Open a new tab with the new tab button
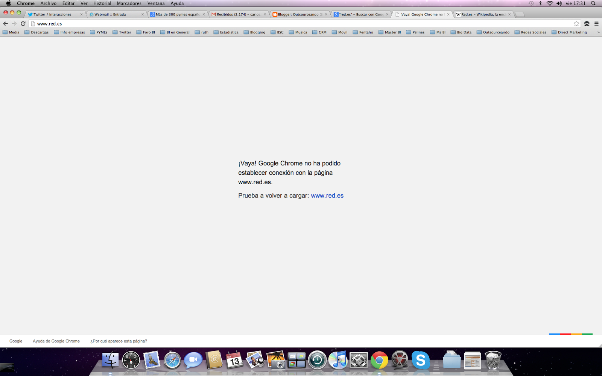This screenshot has height=376, width=602. pos(520,14)
